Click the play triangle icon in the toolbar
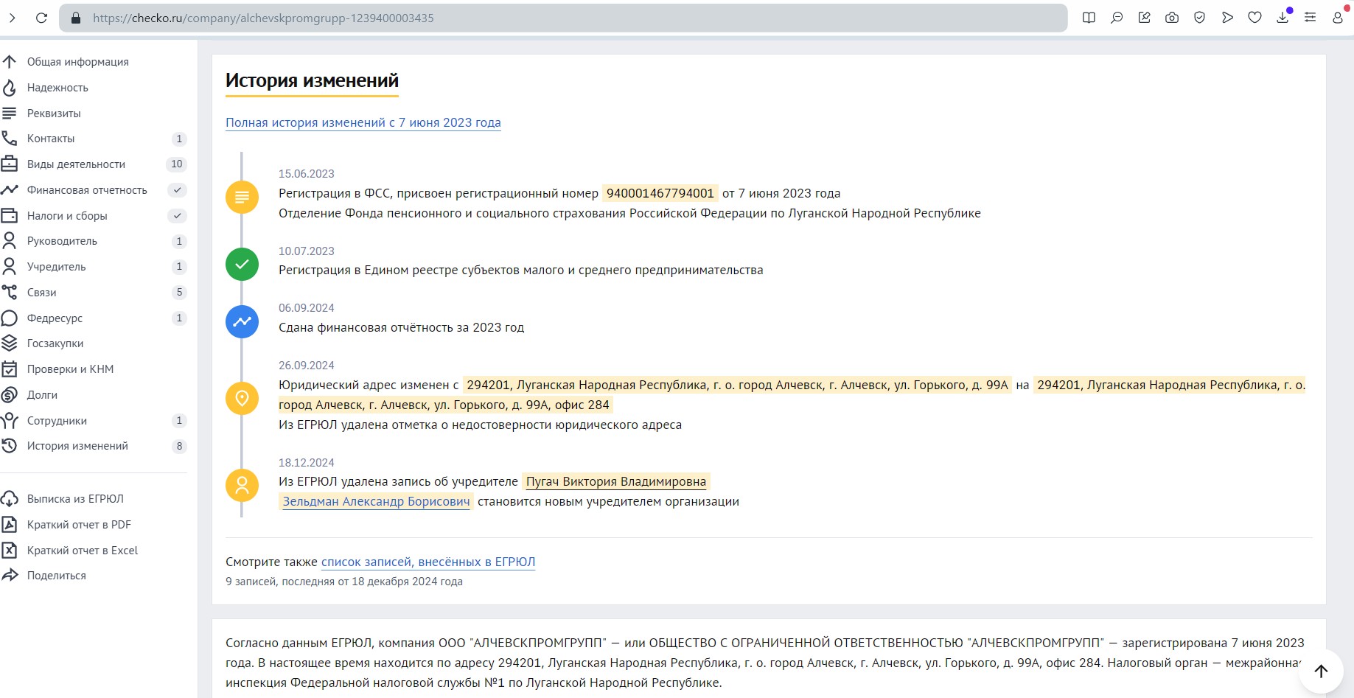This screenshot has height=698, width=1354. pyautogui.click(x=1227, y=18)
